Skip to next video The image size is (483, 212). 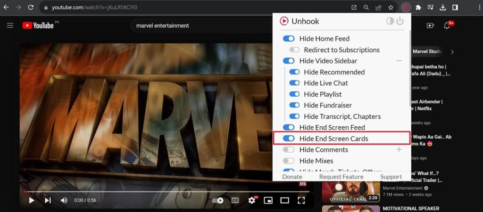(x=48, y=201)
